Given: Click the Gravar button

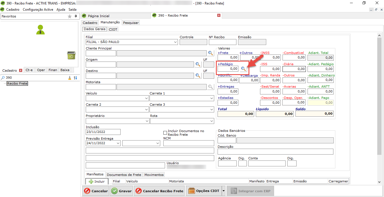Looking at the screenshot, I should pyautogui.click(x=121, y=191).
